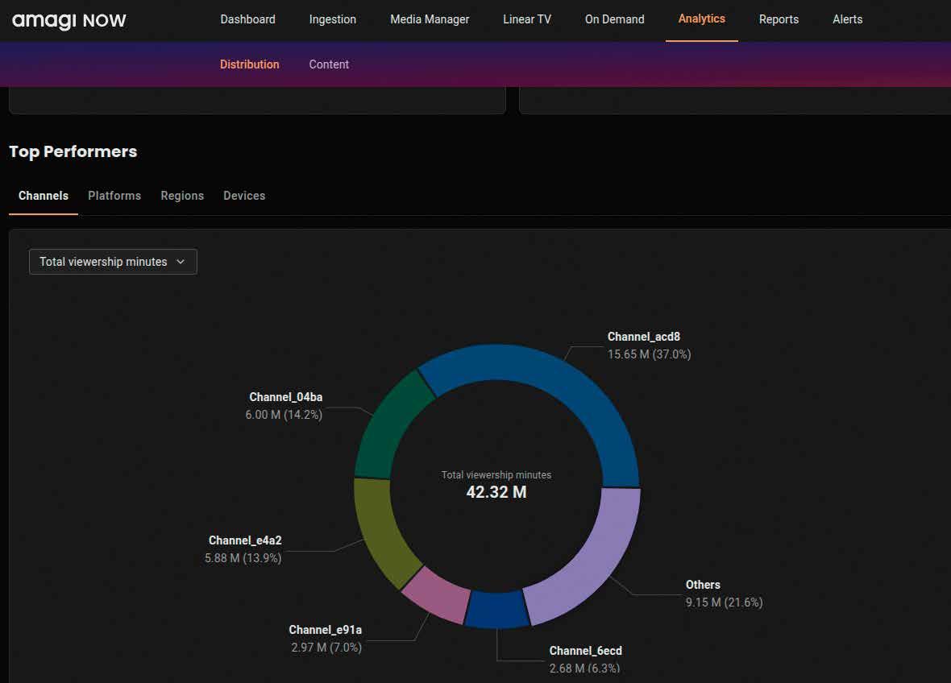
Task: Click the 2.97 M (7.0%) value
Action: (x=326, y=648)
